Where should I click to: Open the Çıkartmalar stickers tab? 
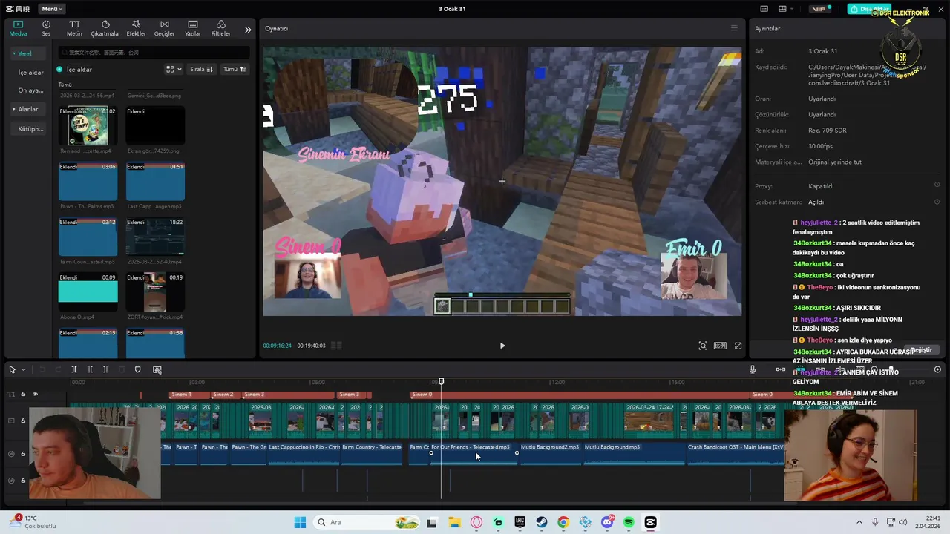point(105,28)
